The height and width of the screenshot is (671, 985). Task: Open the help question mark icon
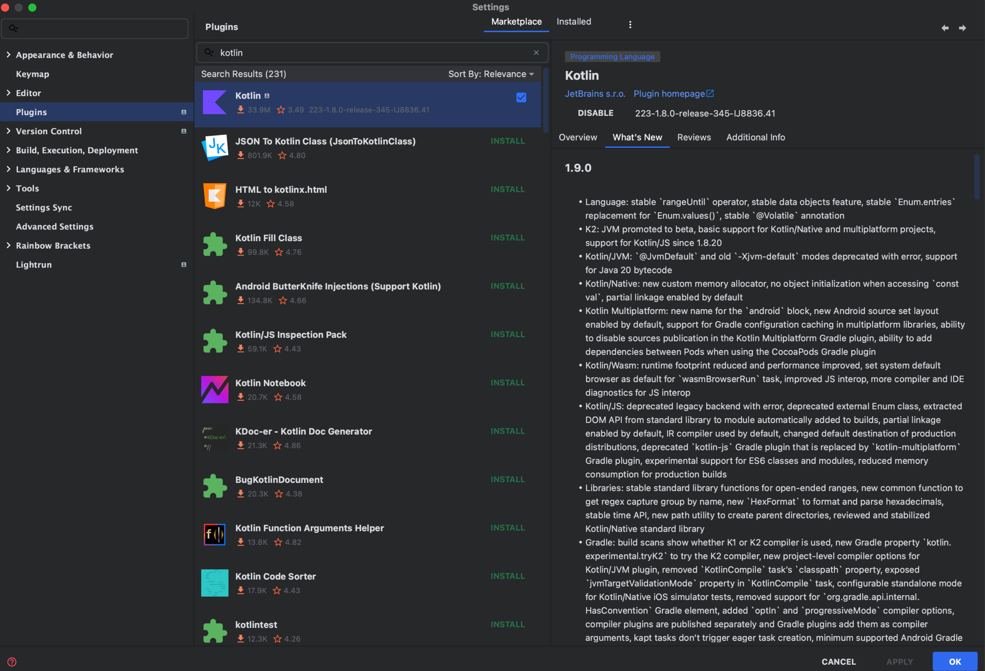(12, 661)
